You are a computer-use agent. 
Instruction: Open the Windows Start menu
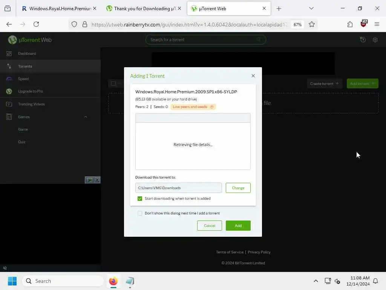(12, 281)
